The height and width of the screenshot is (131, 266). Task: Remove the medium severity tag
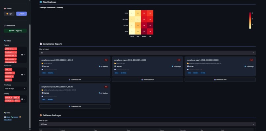(x=13, y=101)
